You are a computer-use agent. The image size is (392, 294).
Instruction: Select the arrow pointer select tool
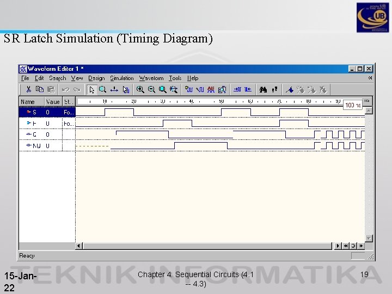[x=91, y=89]
